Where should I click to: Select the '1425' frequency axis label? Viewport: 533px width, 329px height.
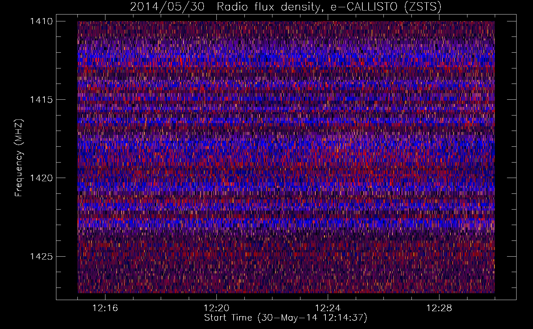pos(41,256)
